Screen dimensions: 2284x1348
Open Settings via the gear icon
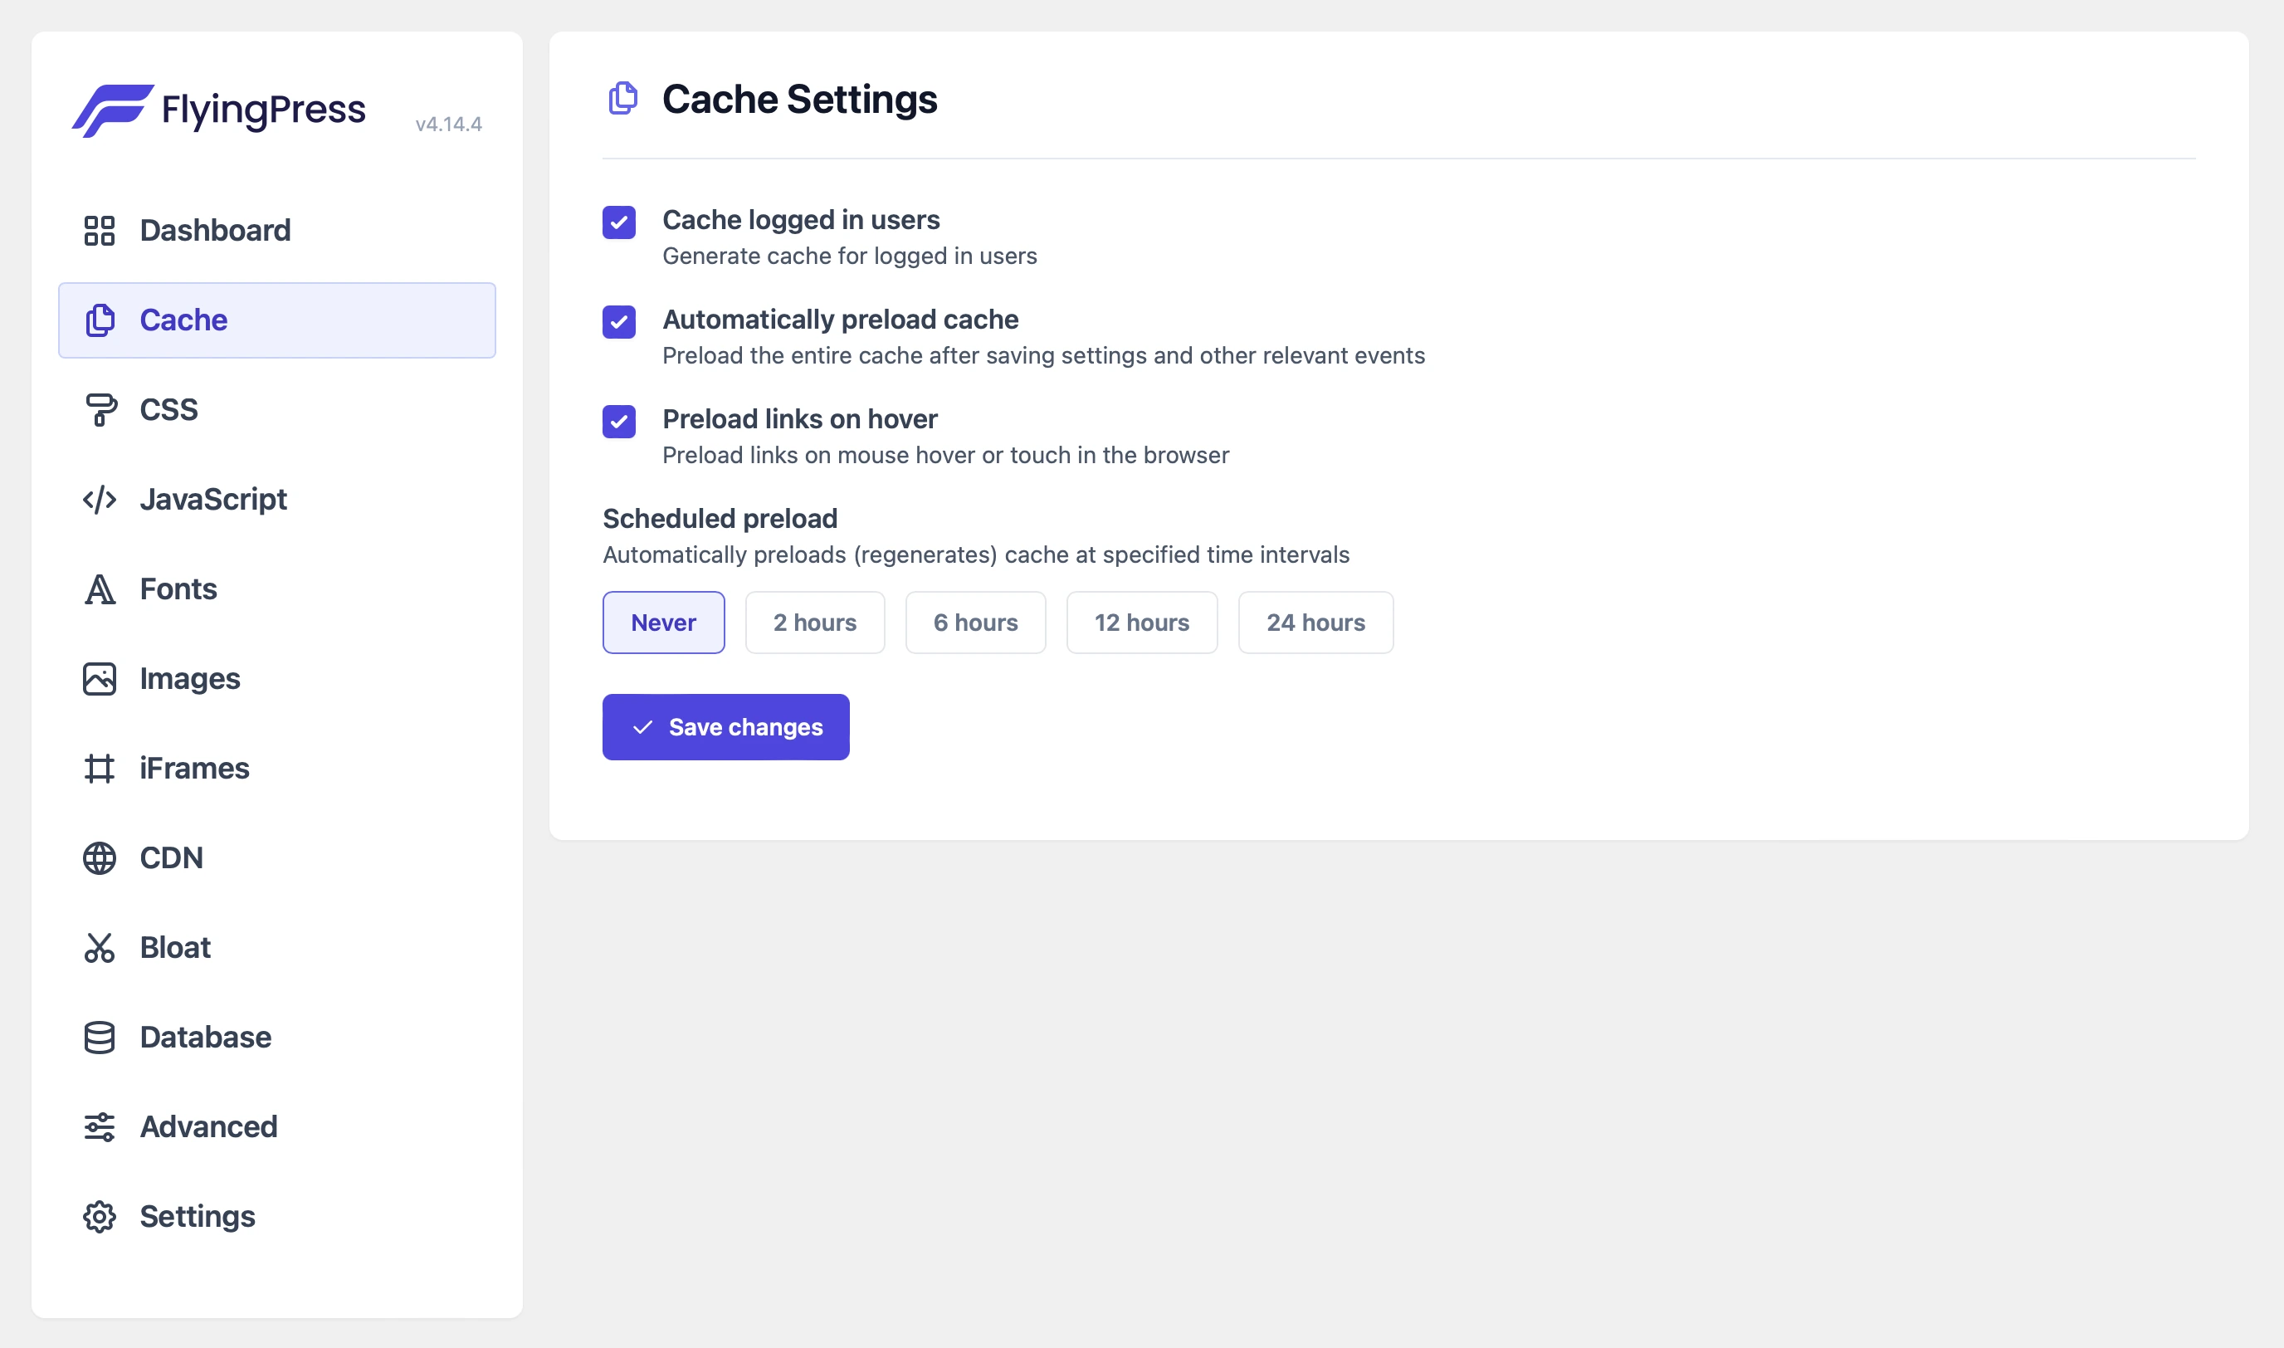pyautogui.click(x=99, y=1216)
